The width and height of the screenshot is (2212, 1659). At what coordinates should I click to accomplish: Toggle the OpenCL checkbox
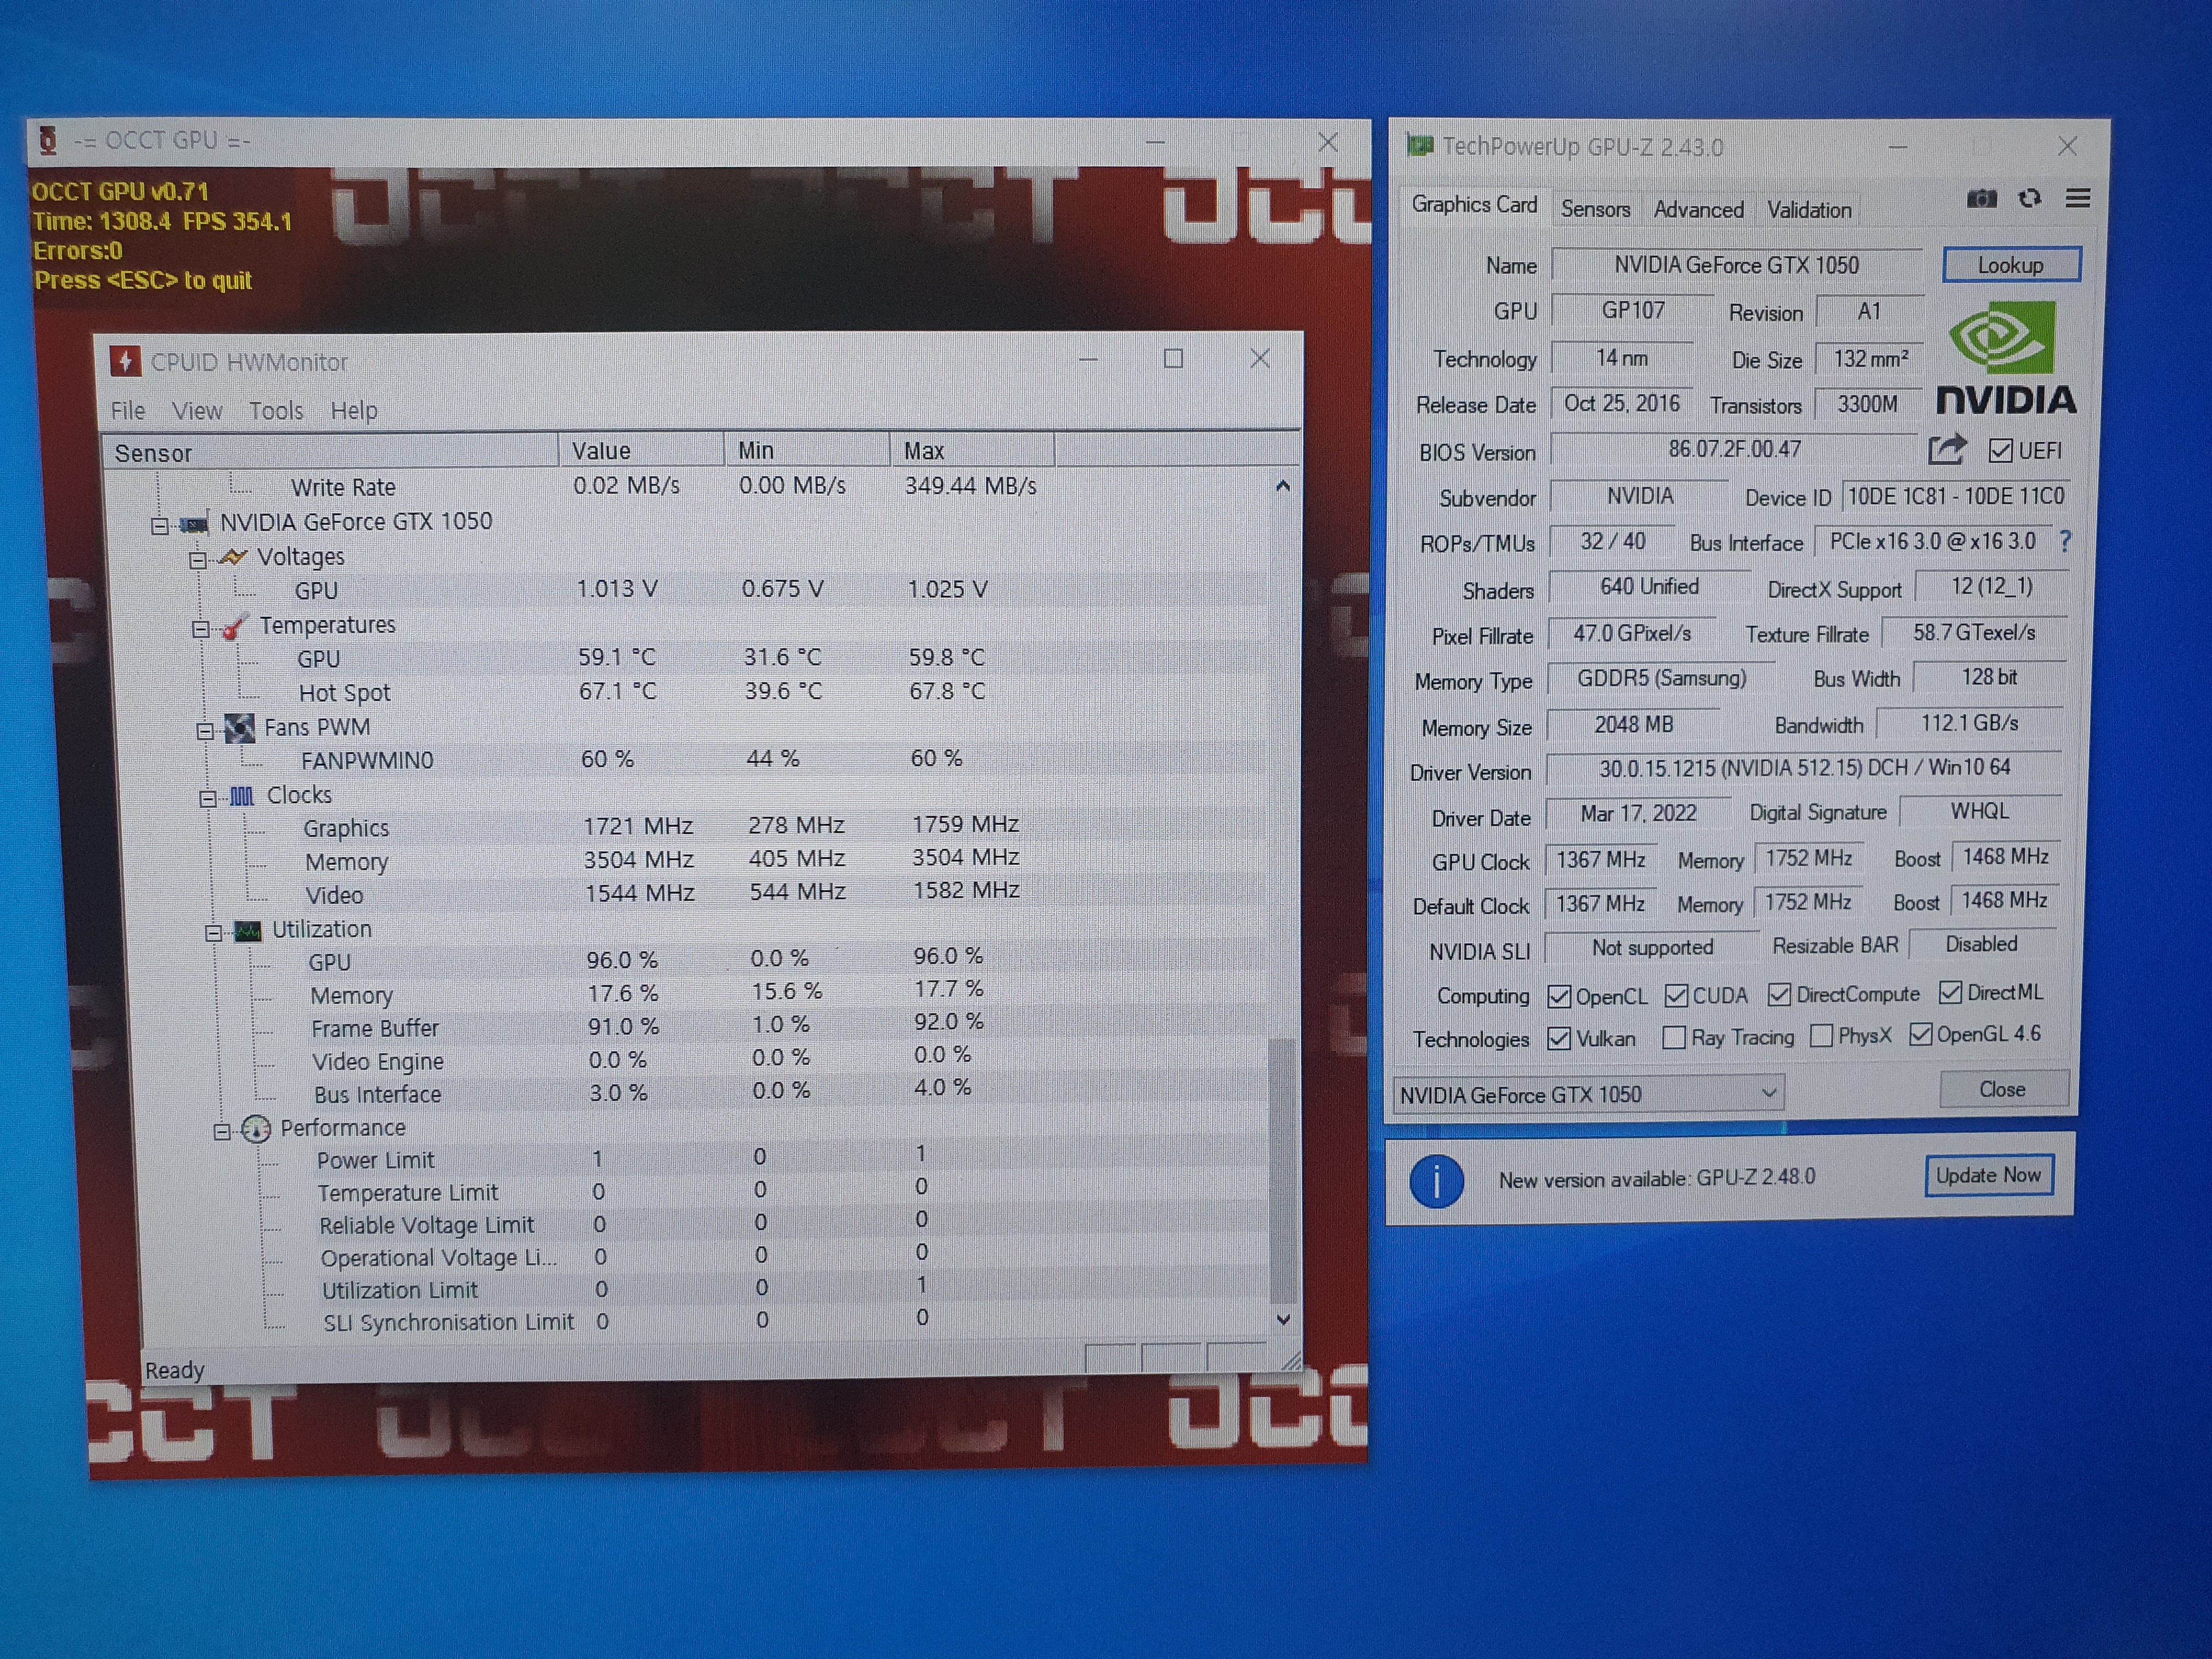point(1559,996)
